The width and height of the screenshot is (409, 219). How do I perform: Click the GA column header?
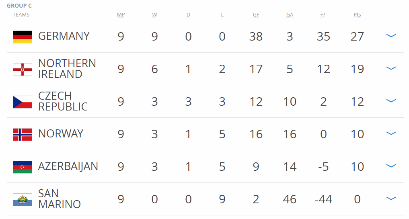click(290, 15)
